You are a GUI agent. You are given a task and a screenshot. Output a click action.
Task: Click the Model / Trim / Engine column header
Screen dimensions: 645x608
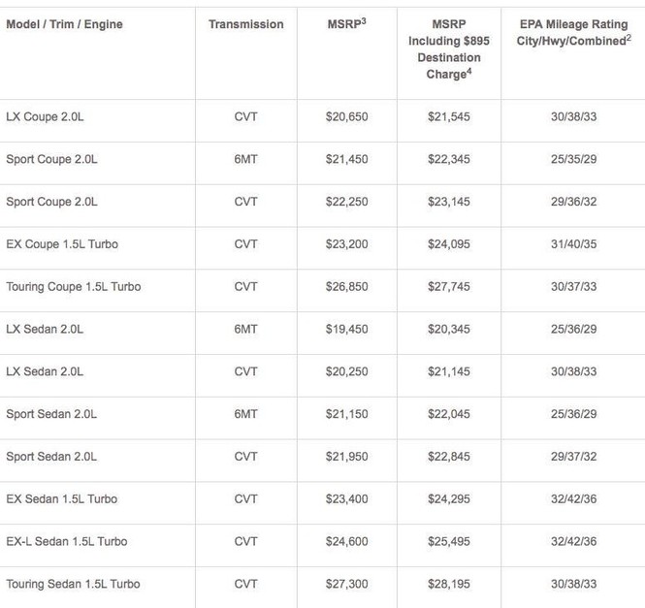click(64, 24)
